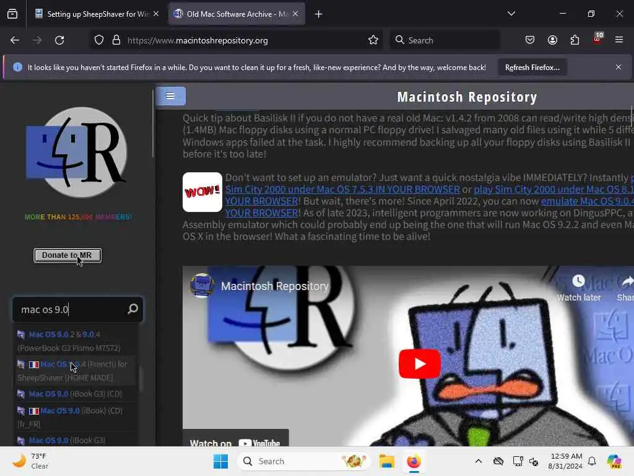Image resolution: width=634 pixels, height=476 pixels.
Task: Open the list all tabs dropdown
Action: click(511, 14)
